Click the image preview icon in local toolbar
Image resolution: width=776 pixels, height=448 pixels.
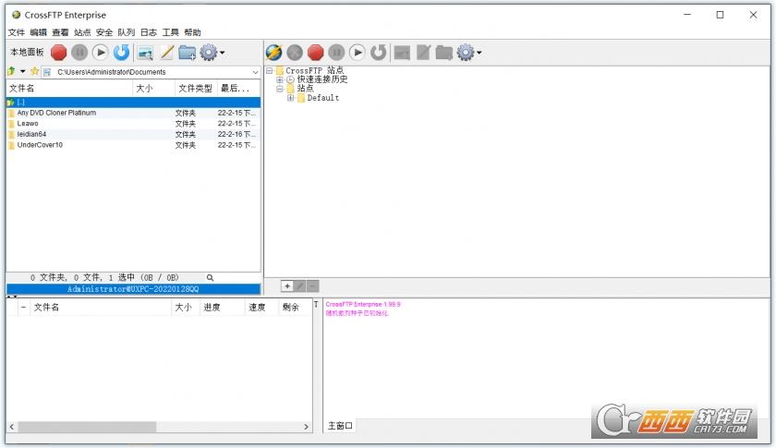pyautogui.click(x=145, y=53)
